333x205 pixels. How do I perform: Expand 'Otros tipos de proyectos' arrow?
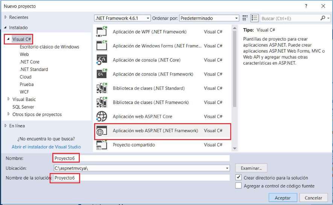click(9, 114)
